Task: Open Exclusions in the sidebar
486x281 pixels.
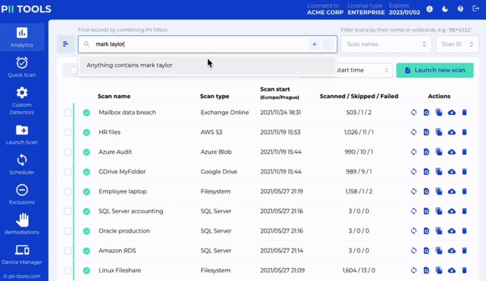Action: click(x=22, y=195)
